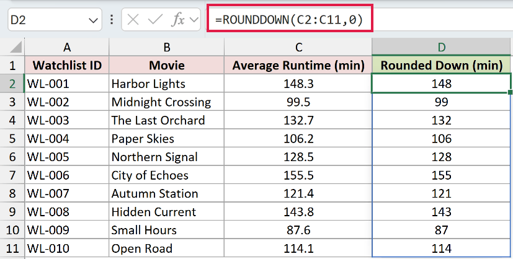The image size is (513, 259).
Task: Select row 2 header
Action: (x=12, y=84)
